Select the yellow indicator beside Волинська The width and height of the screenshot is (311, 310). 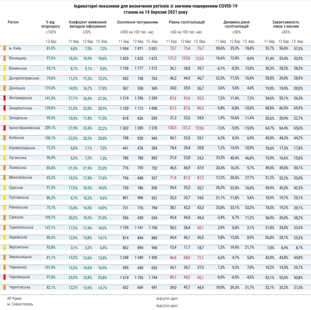tap(4, 69)
